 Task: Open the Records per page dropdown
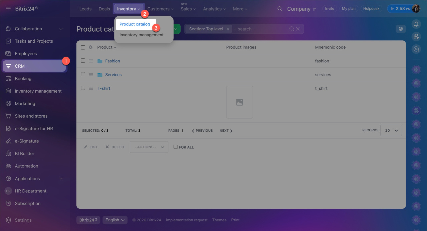tap(392, 131)
